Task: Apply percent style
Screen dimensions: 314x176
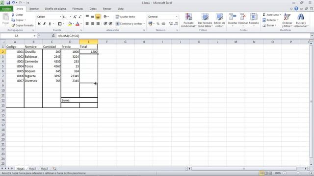Action: coord(158,23)
